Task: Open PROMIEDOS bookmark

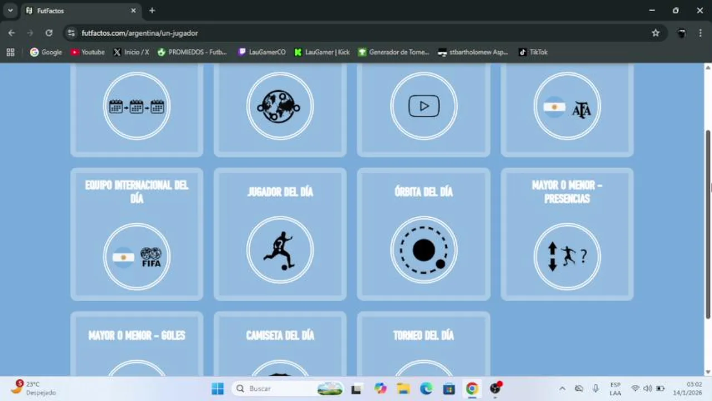Action: click(x=192, y=52)
